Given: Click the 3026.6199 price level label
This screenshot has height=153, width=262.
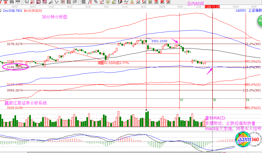Looking at the screenshot, I should point(15,108).
